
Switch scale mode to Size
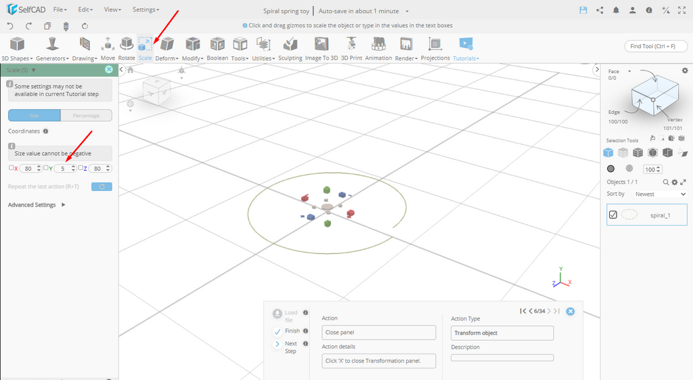coord(34,115)
